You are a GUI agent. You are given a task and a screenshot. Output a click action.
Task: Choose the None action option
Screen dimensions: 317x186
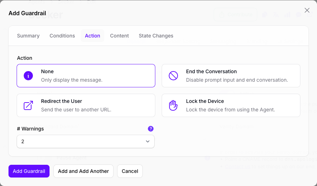tap(86, 76)
